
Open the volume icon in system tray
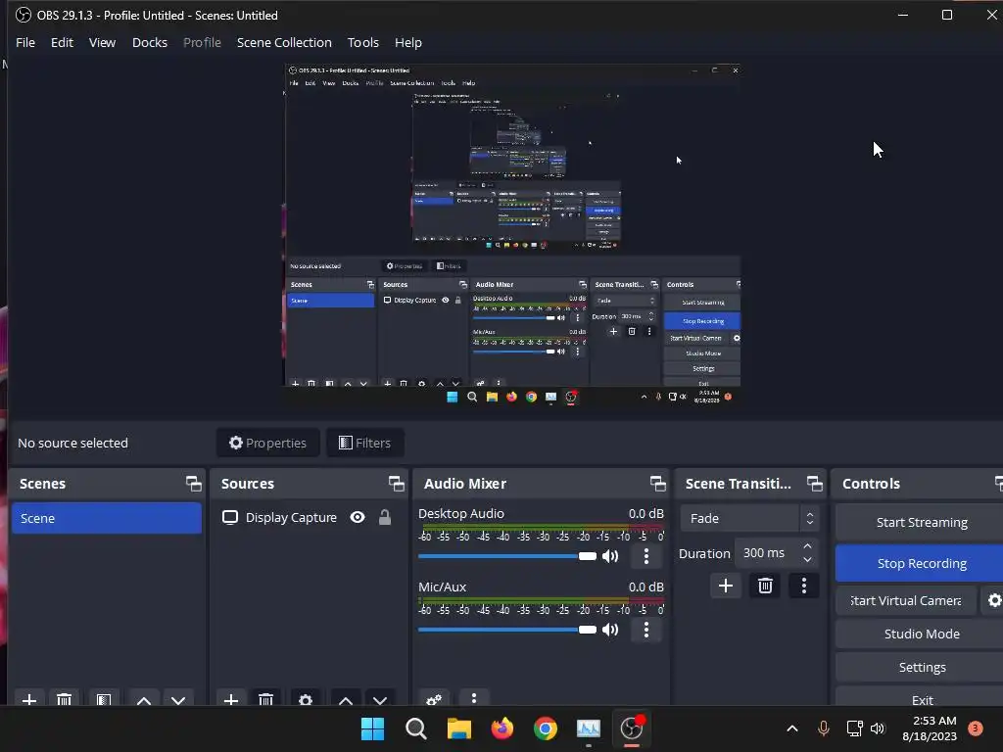pyautogui.click(x=878, y=728)
